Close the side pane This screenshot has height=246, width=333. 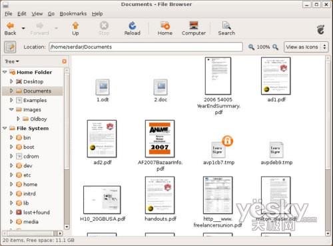(x=64, y=61)
